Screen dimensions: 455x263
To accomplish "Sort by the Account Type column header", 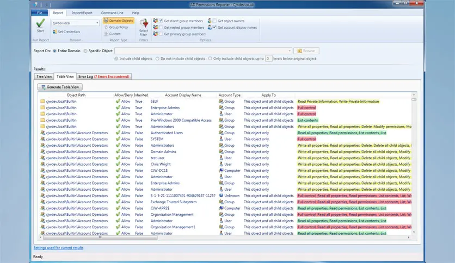I will [x=230, y=95].
